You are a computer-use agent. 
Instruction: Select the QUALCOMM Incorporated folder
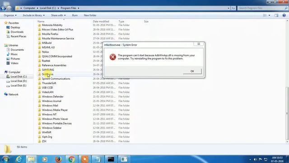(57, 56)
